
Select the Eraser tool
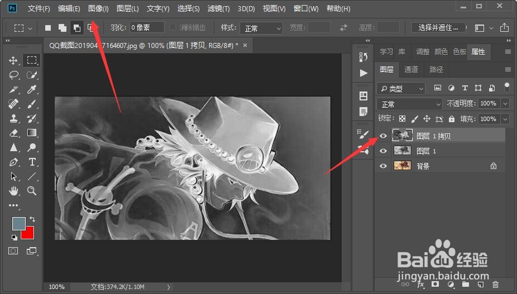tap(13, 133)
